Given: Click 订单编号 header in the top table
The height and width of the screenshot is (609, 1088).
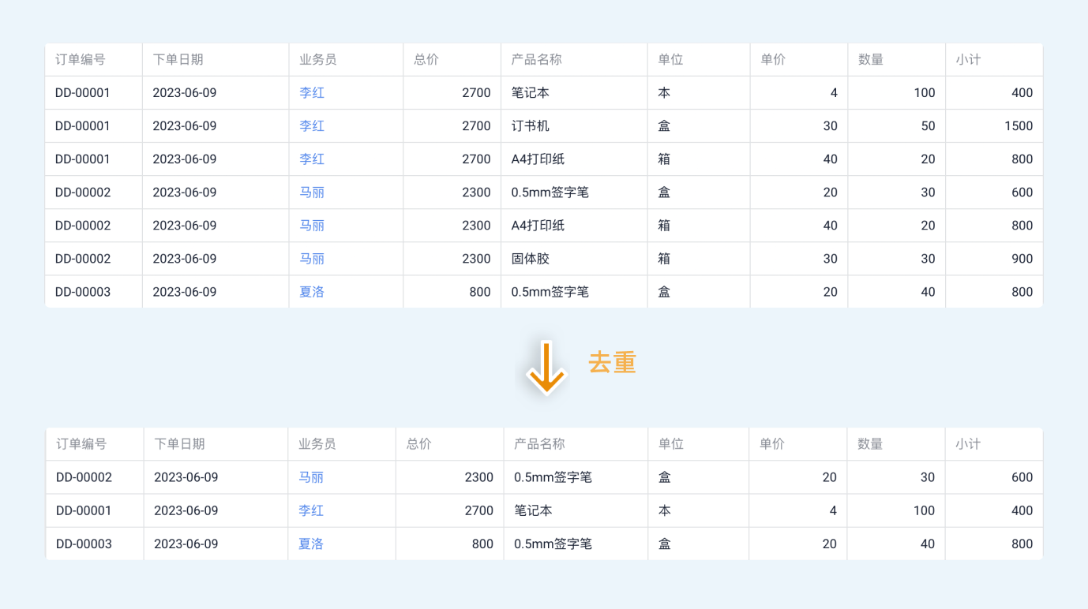Looking at the screenshot, I should (x=81, y=60).
